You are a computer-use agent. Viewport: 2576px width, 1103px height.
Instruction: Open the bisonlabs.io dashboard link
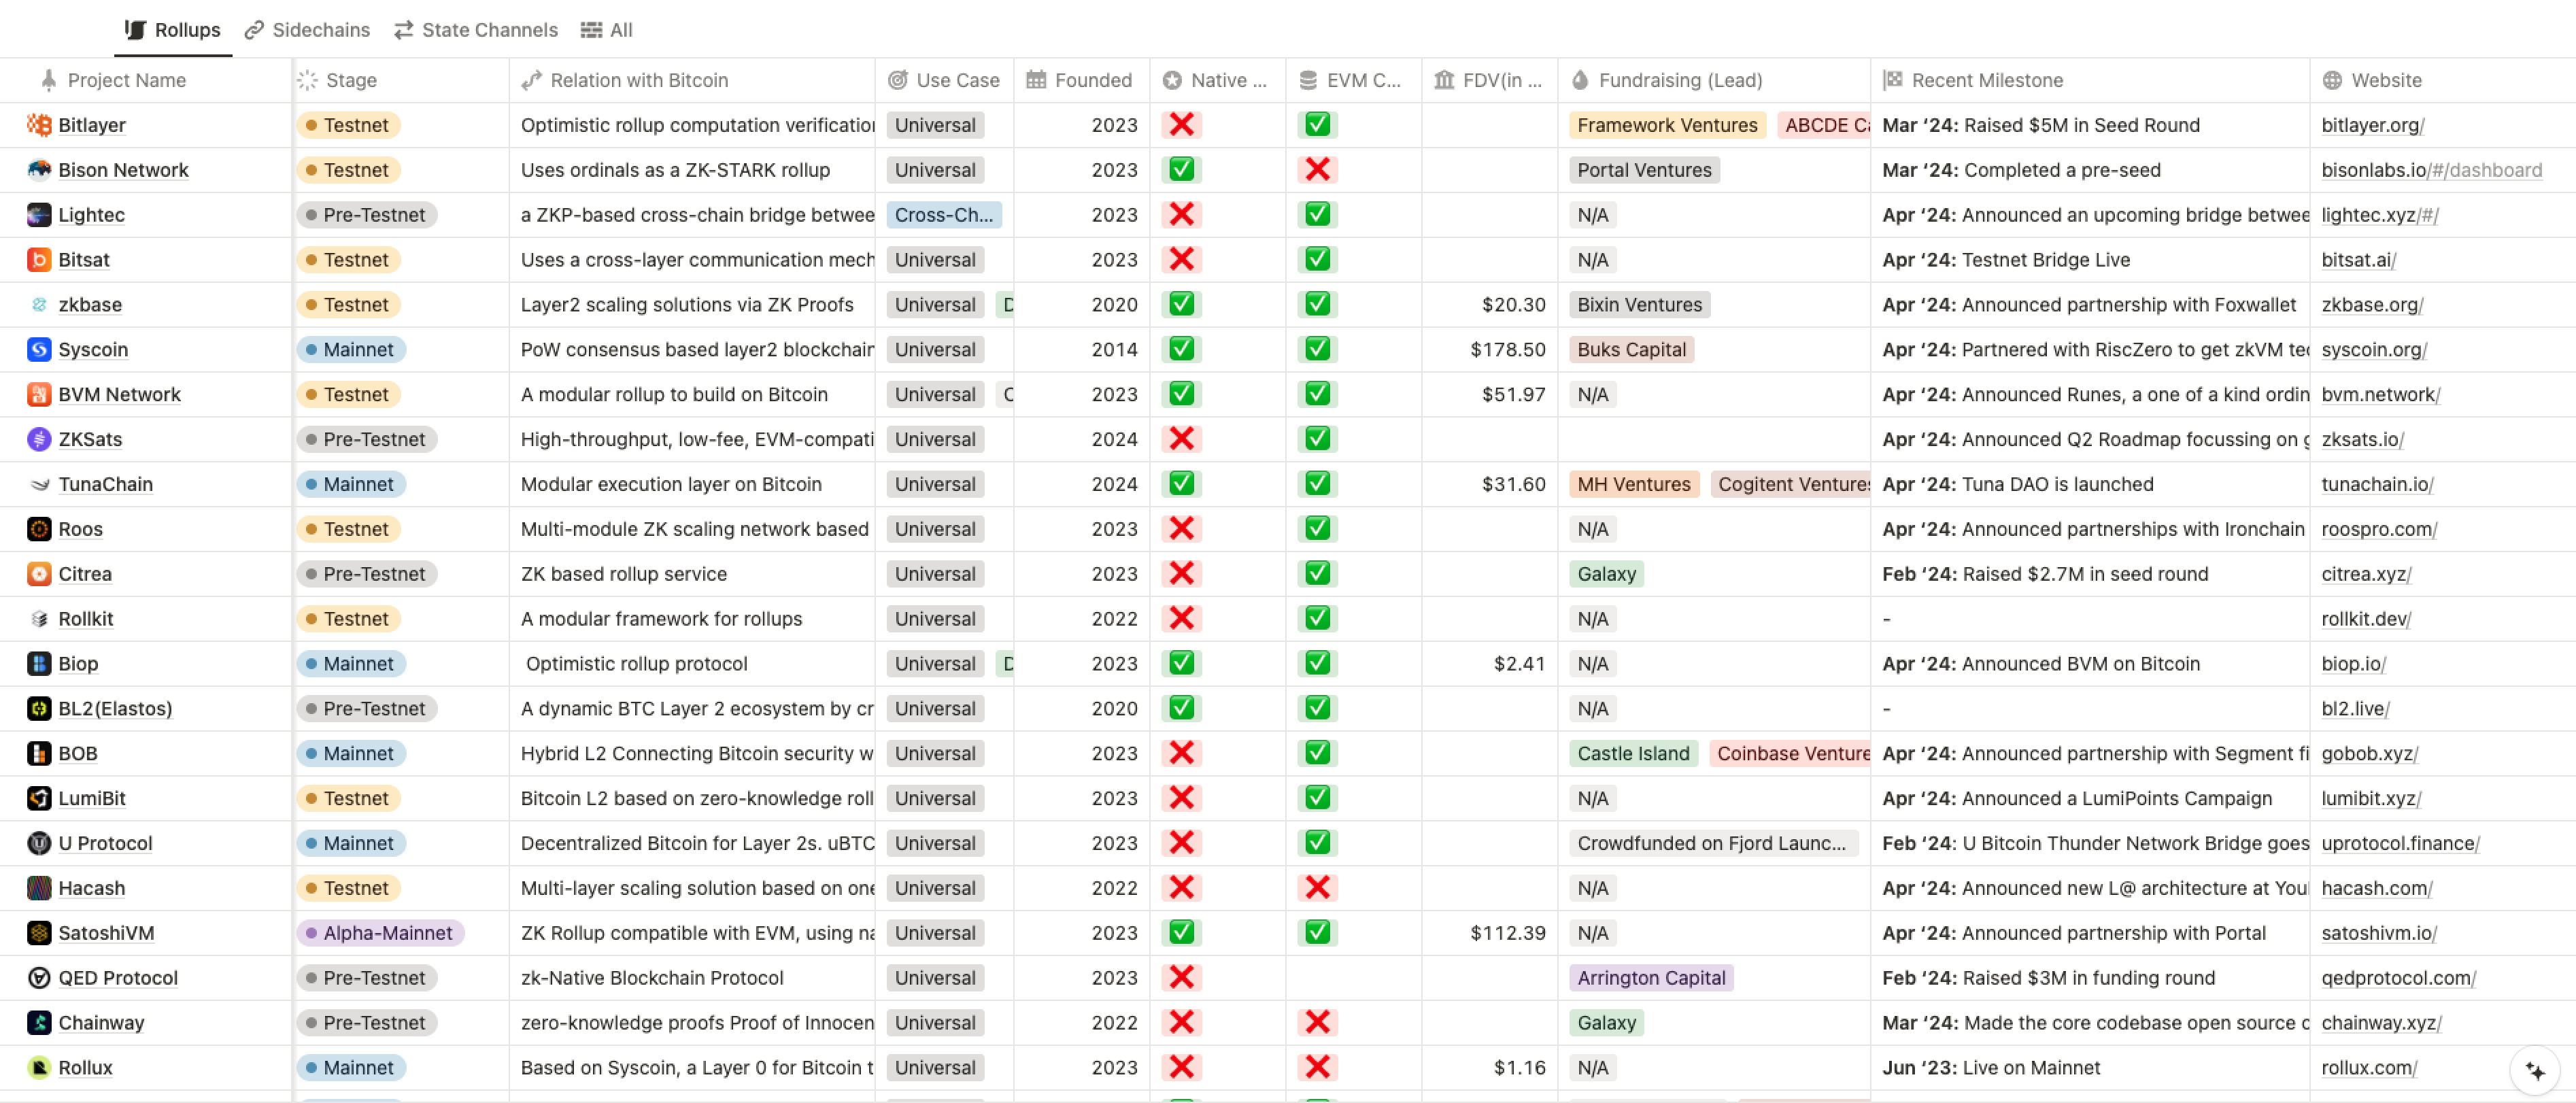point(2431,170)
